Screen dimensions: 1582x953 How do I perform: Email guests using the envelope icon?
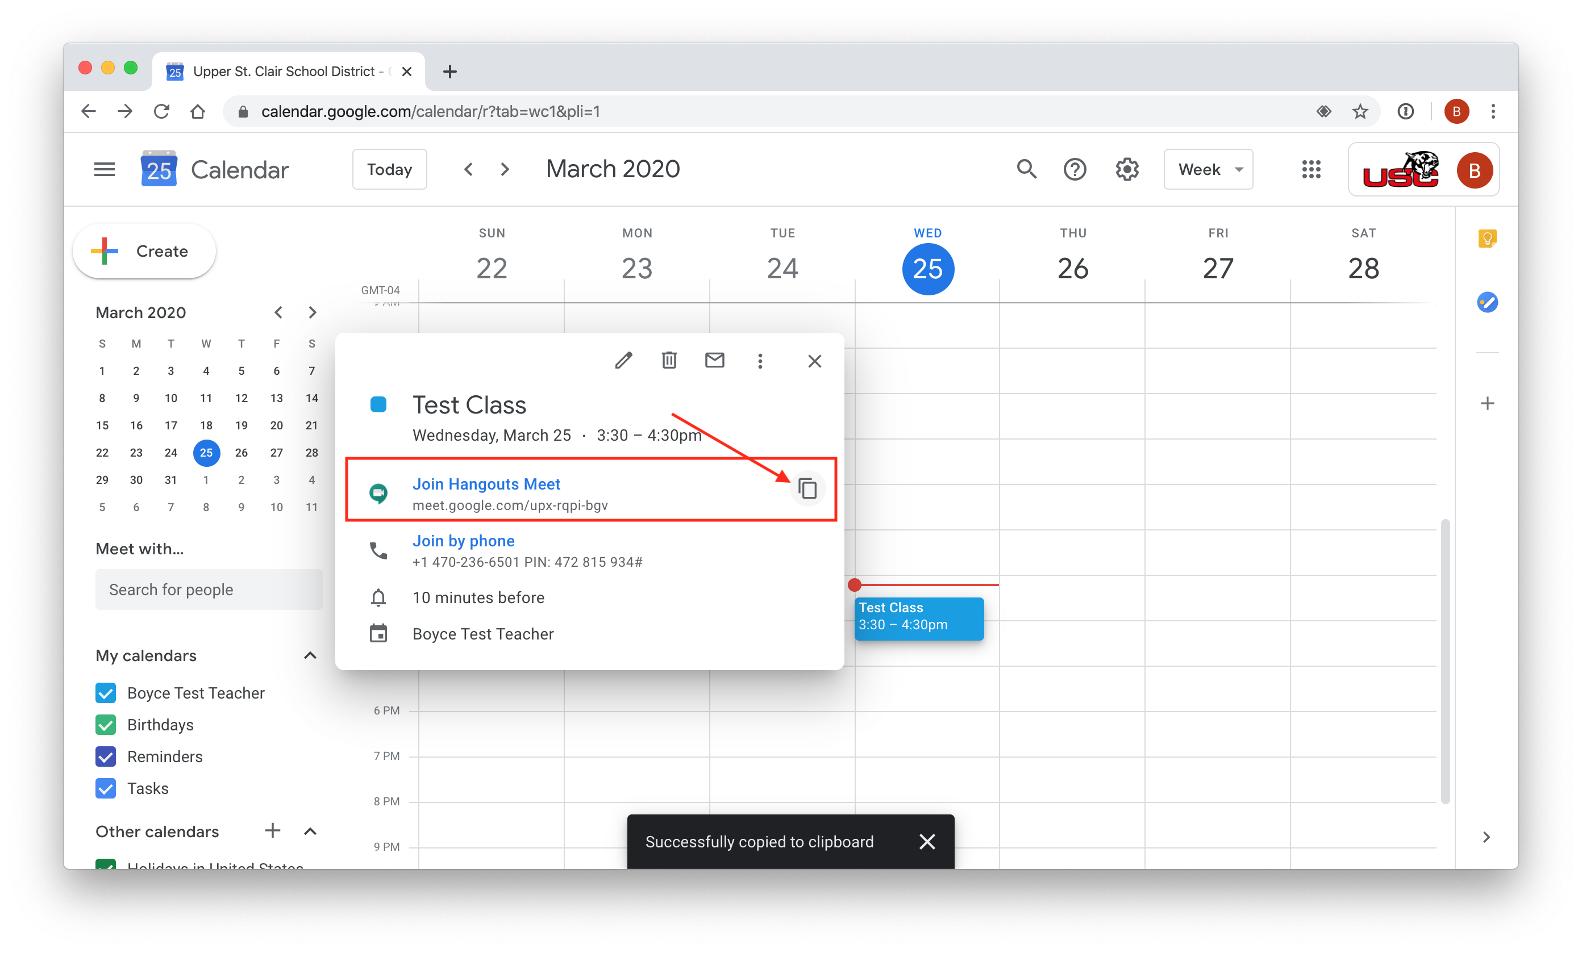pyautogui.click(x=715, y=361)
